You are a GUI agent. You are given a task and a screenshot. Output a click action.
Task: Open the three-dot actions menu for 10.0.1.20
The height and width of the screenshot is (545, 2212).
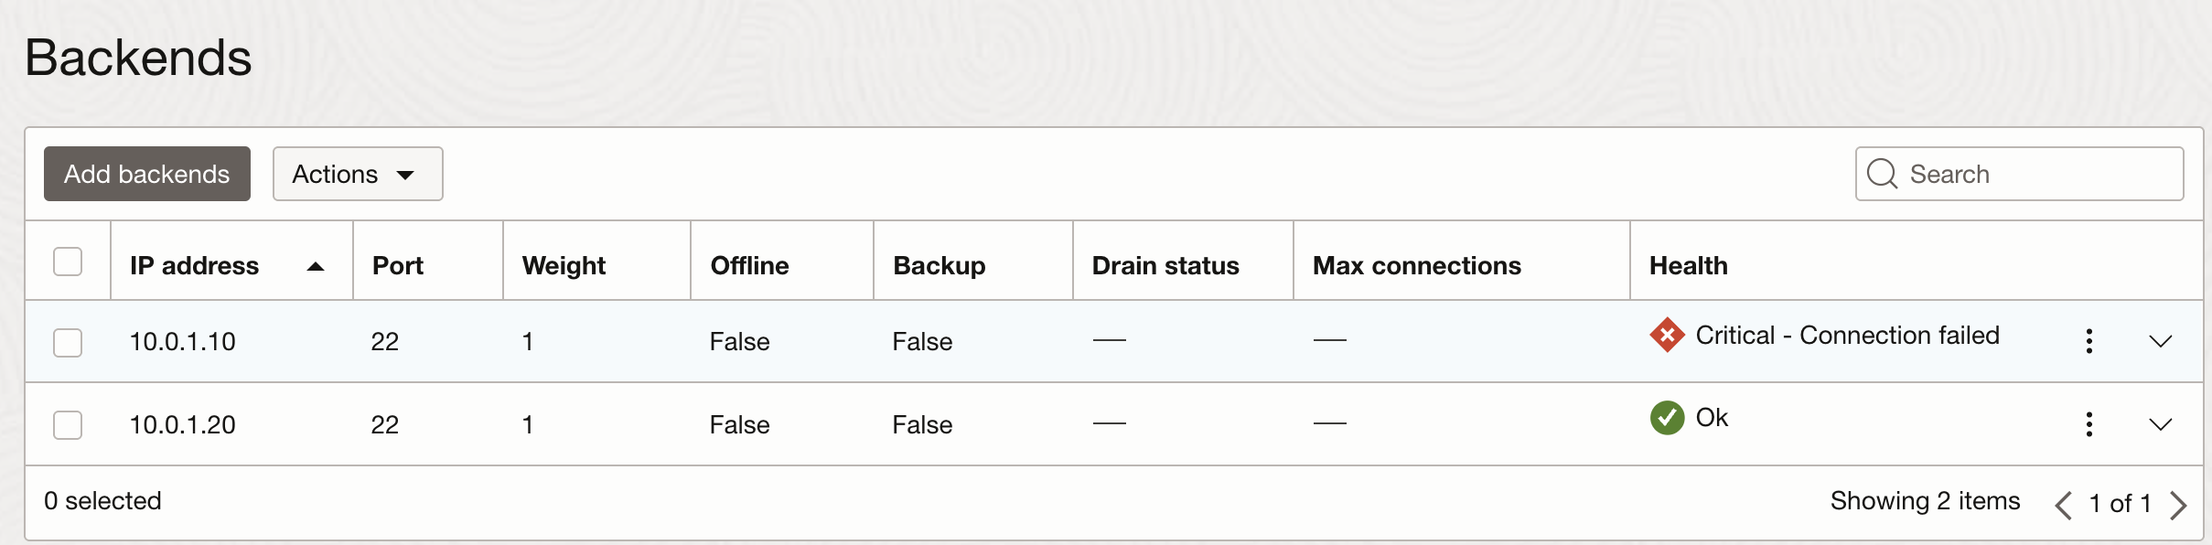[x=2089, y=423]
